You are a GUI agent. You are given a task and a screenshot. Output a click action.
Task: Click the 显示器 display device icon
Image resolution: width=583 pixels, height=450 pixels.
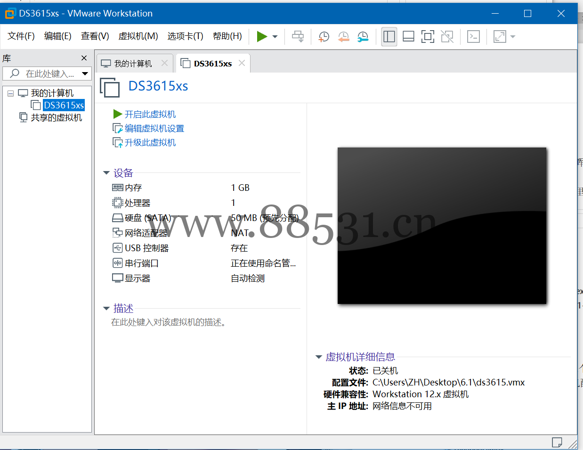[117, 278]
